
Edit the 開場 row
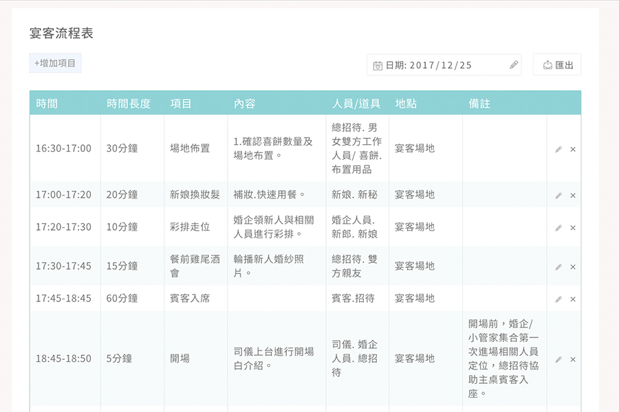tap(558, 359)
